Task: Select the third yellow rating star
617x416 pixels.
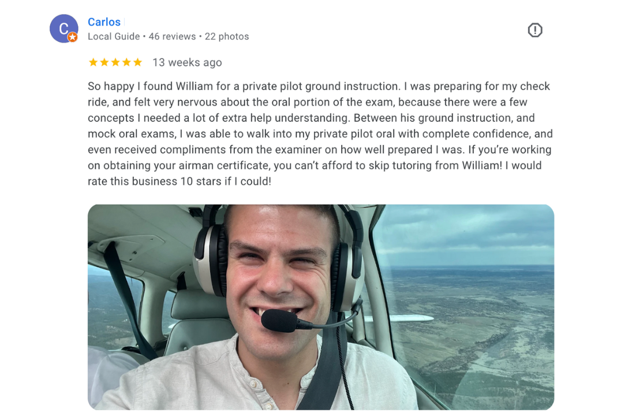Action: pos(115,62)
